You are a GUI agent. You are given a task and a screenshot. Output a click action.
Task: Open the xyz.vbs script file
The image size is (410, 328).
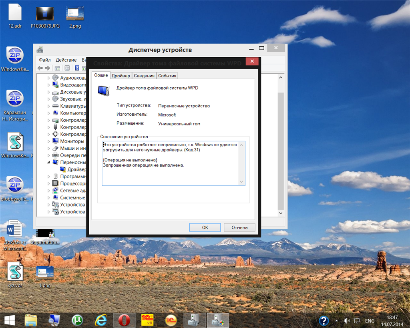click(x=15, y=275)
